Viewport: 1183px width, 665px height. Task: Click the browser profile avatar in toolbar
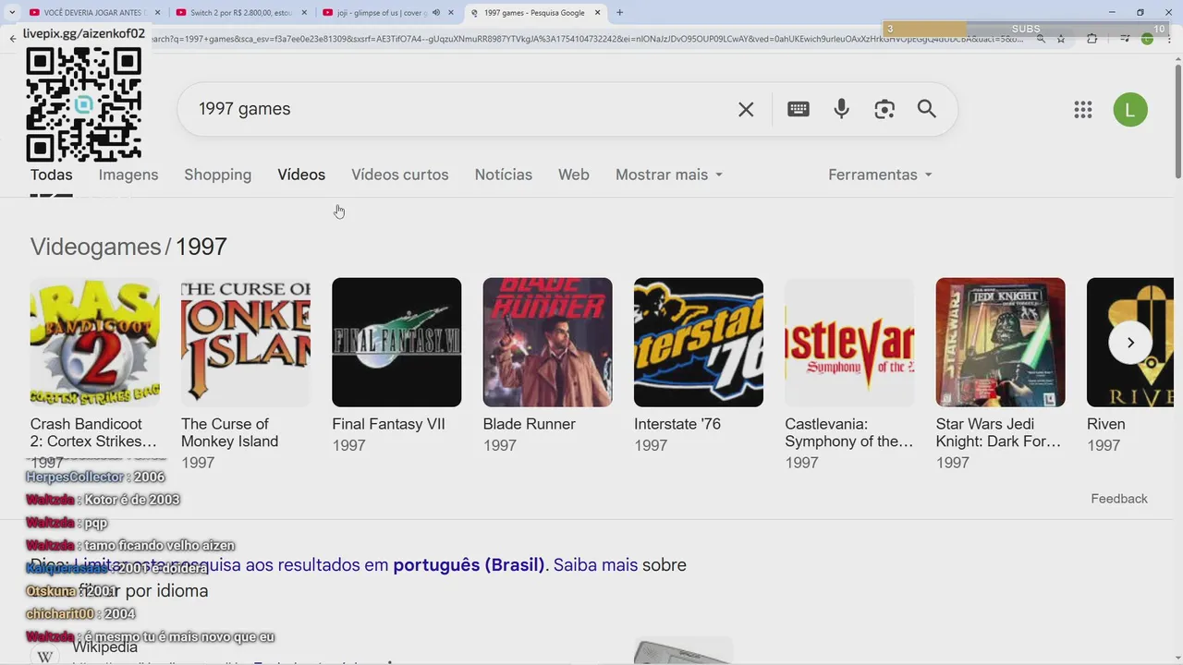(1147, 39)
